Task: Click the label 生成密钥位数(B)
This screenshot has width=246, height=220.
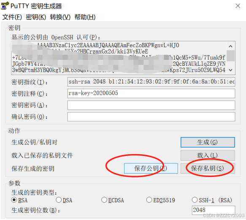Action: point(35,210)
